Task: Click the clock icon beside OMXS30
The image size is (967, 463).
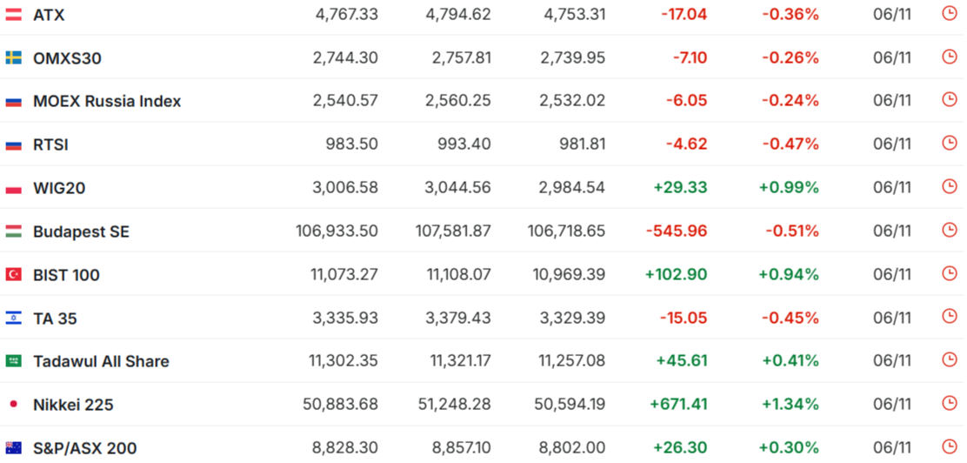Action: tap(949, 57)
